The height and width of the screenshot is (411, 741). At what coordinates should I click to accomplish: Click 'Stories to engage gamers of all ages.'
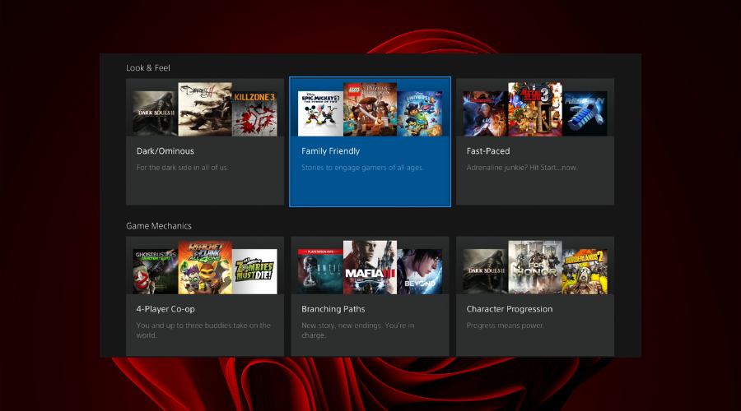point(363,168)
